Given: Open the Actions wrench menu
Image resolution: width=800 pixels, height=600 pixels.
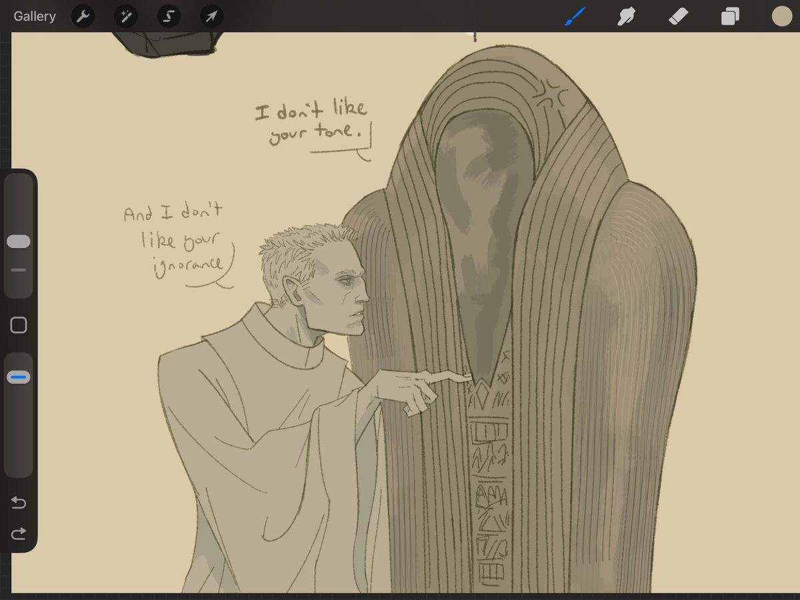Looking at the screenshot, I should tap(81, 16).
